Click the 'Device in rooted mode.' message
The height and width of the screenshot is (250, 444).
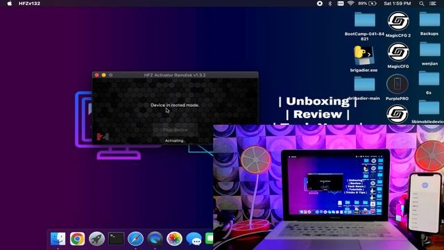point(175,105)
